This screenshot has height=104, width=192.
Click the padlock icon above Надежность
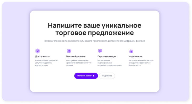[131, 51]
